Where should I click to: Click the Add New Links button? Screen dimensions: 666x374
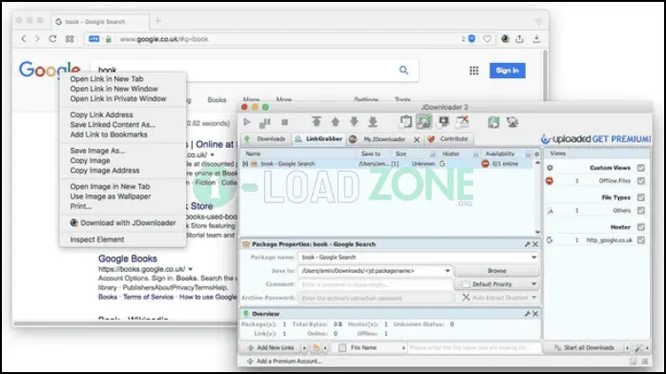point(272,347)
